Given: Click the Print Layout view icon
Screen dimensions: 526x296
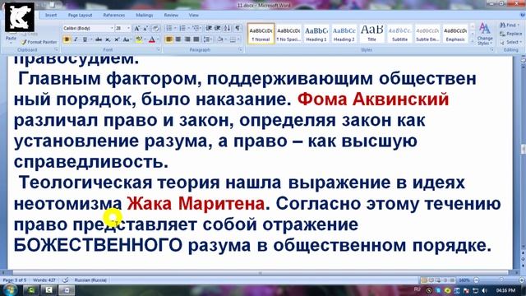Looking at the screenshot, I should click(424, 280).
